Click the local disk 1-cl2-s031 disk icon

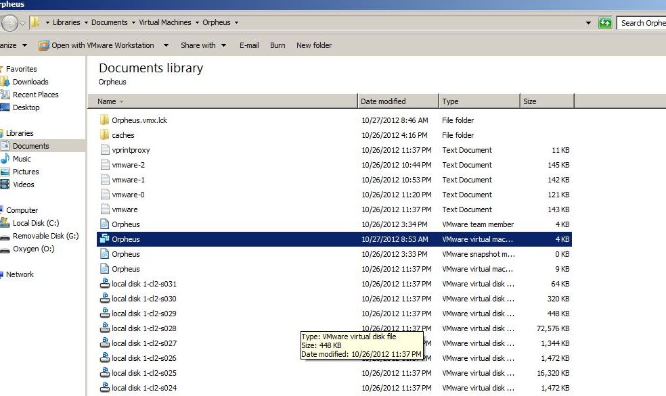[x=104, y=284]
